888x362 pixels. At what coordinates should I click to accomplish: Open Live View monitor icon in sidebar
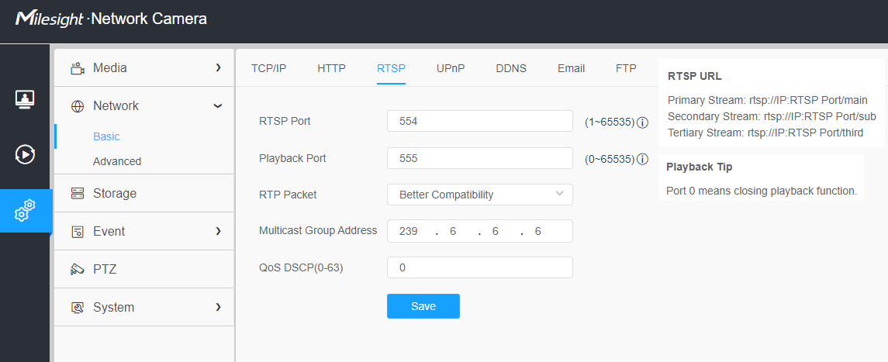[25, 98]
